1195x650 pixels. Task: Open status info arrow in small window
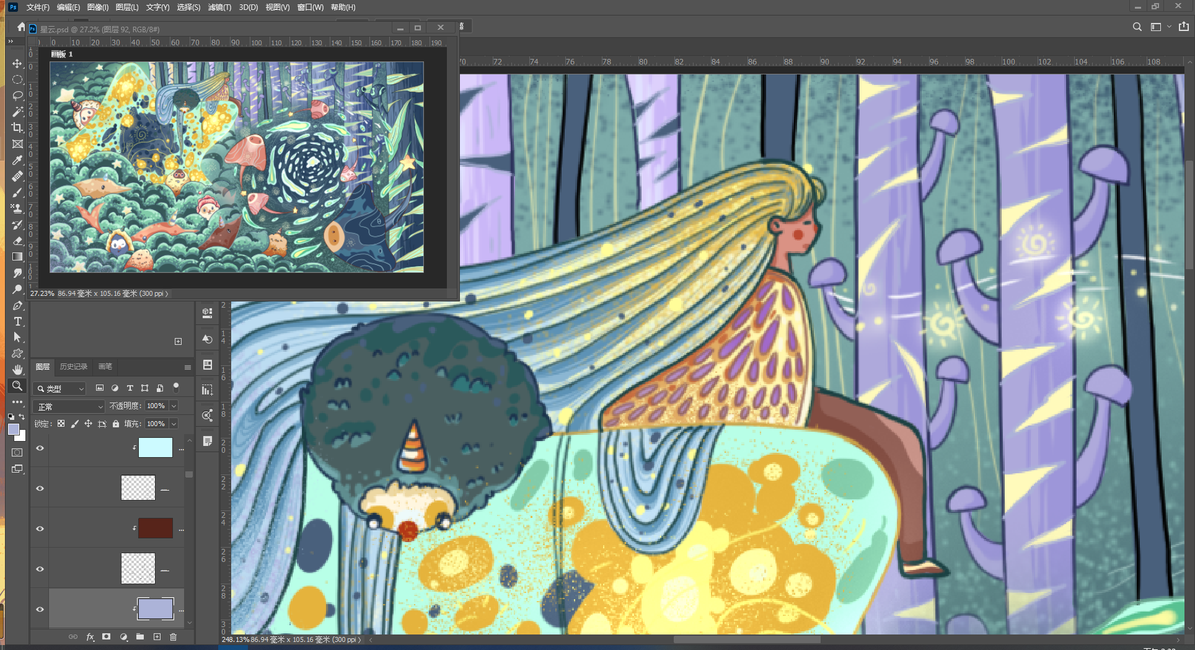[166, 293]
